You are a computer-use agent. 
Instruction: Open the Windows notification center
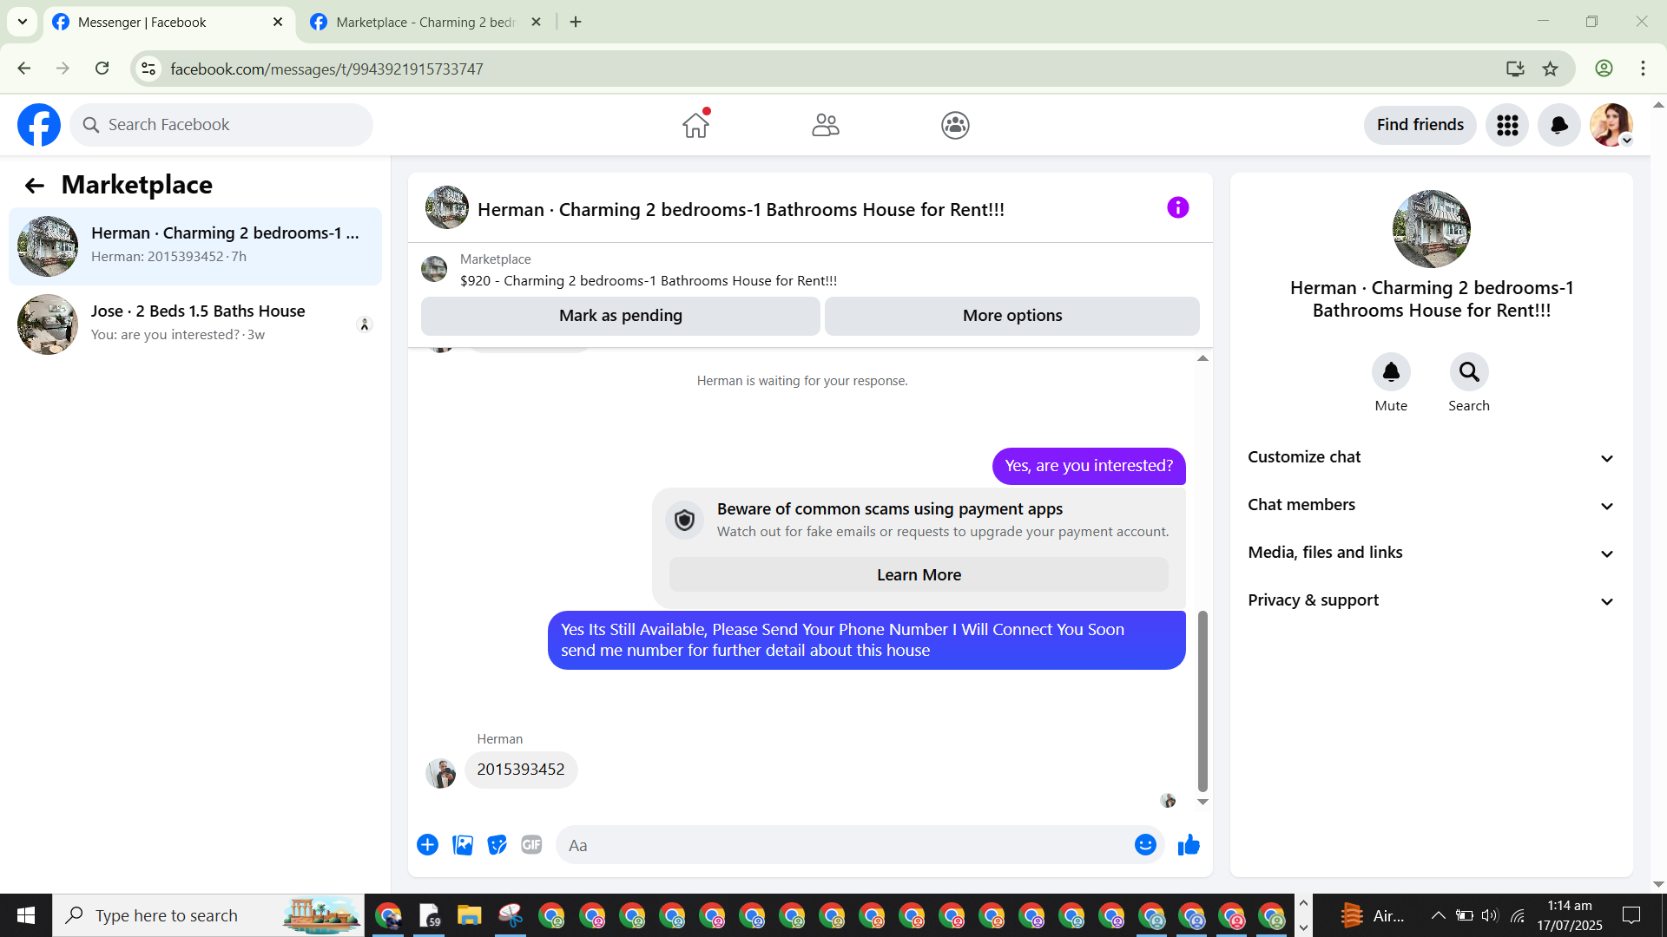[x=1631, y=915]
